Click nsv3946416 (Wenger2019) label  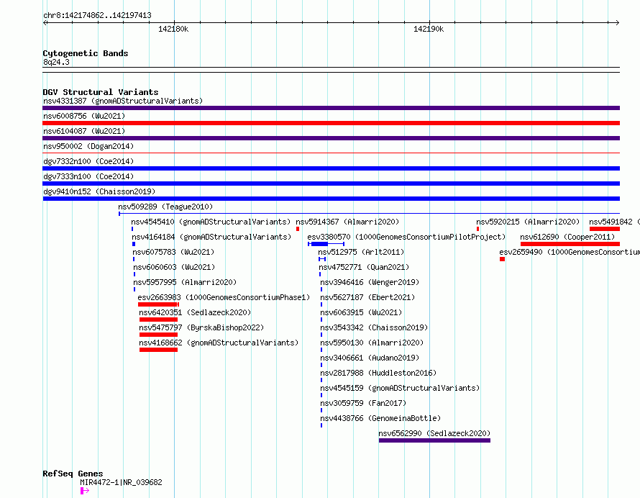coord(370,282)
